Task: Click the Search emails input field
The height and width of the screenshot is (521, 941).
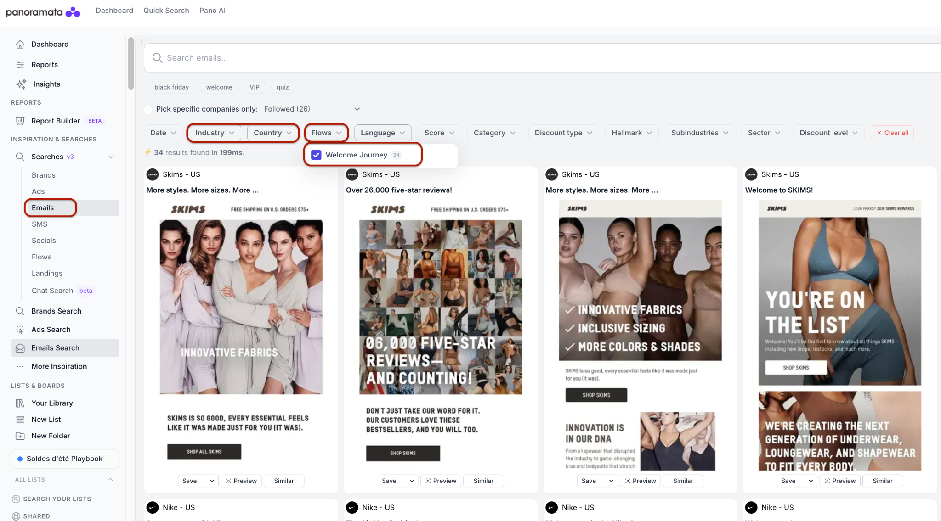Action: pos(542,58)
